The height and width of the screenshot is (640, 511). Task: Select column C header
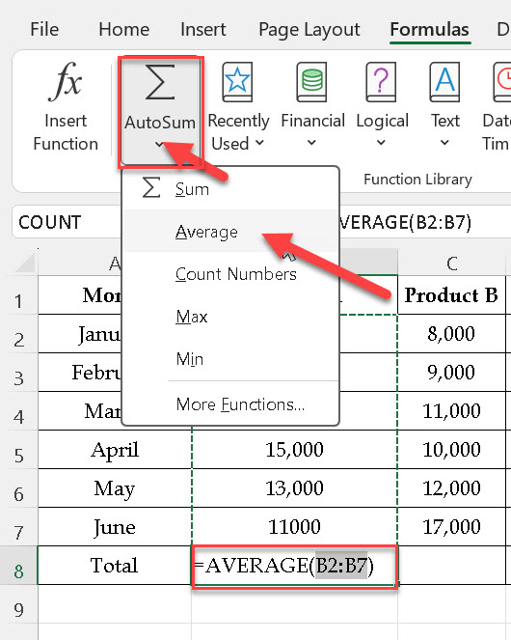[451, 264]
